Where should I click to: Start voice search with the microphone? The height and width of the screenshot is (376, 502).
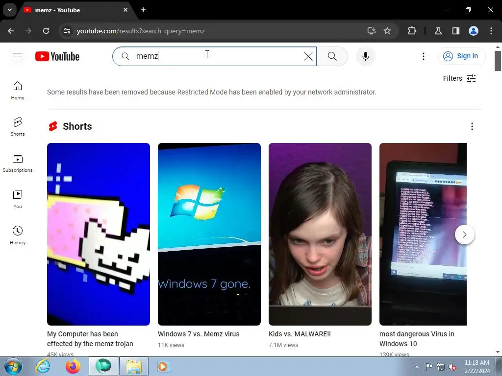[365, 56]
